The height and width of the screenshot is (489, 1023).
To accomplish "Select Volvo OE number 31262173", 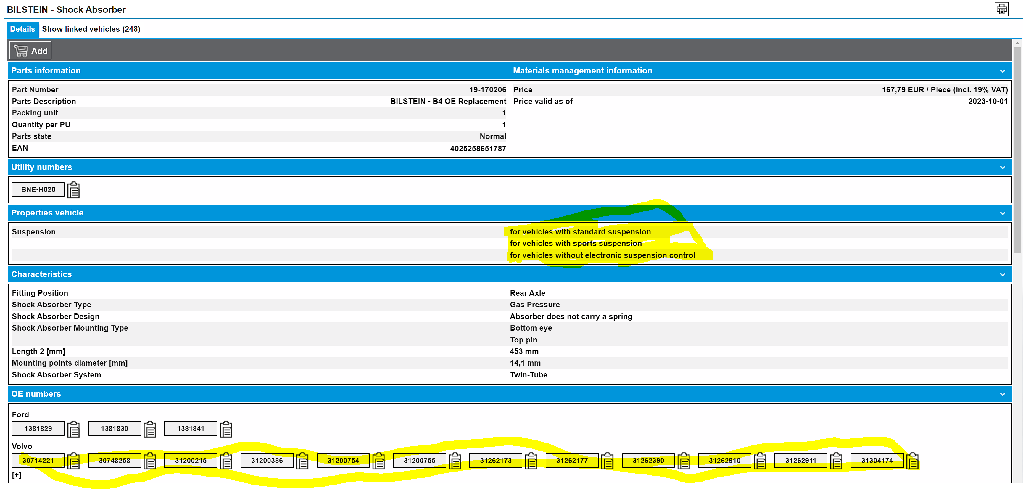I will point(496,460).
